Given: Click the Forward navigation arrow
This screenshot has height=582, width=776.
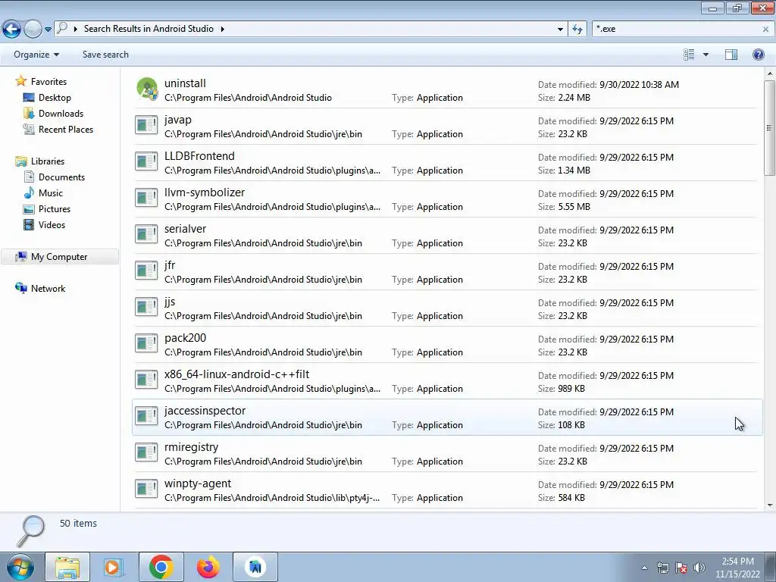Looking at the screenshot, I should pos(33,30).
